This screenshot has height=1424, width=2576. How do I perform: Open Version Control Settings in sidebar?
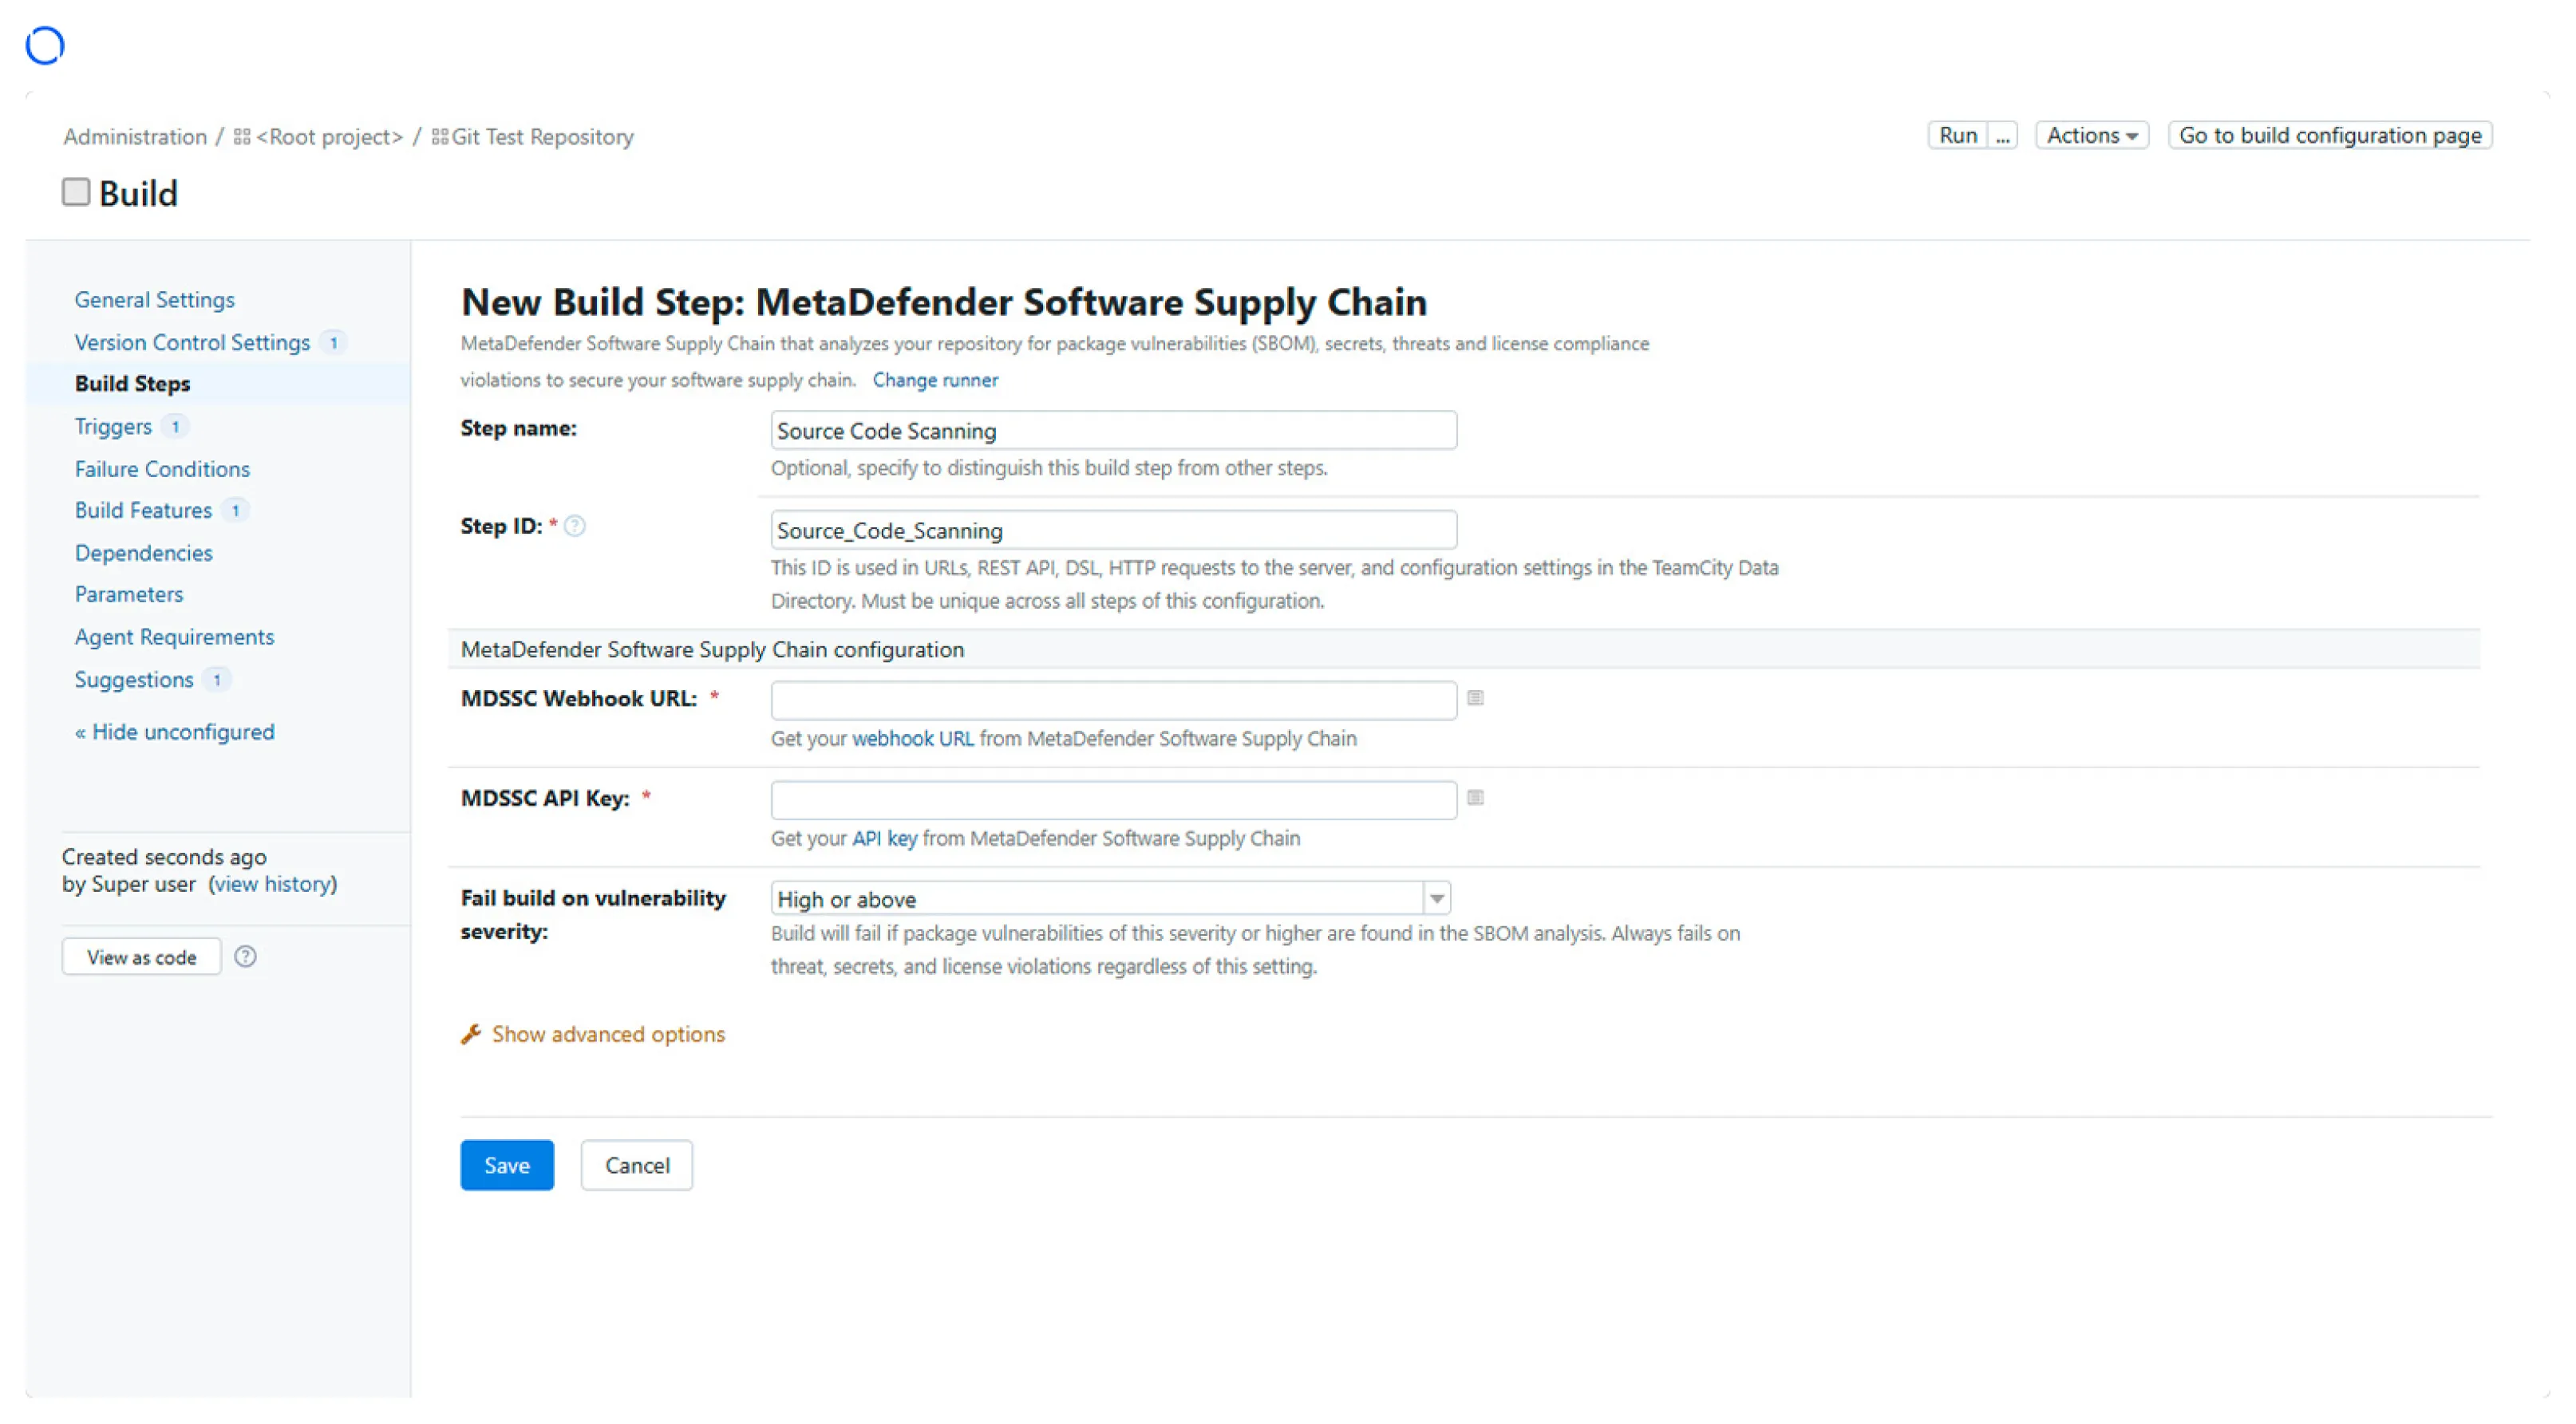coord(192,342)
